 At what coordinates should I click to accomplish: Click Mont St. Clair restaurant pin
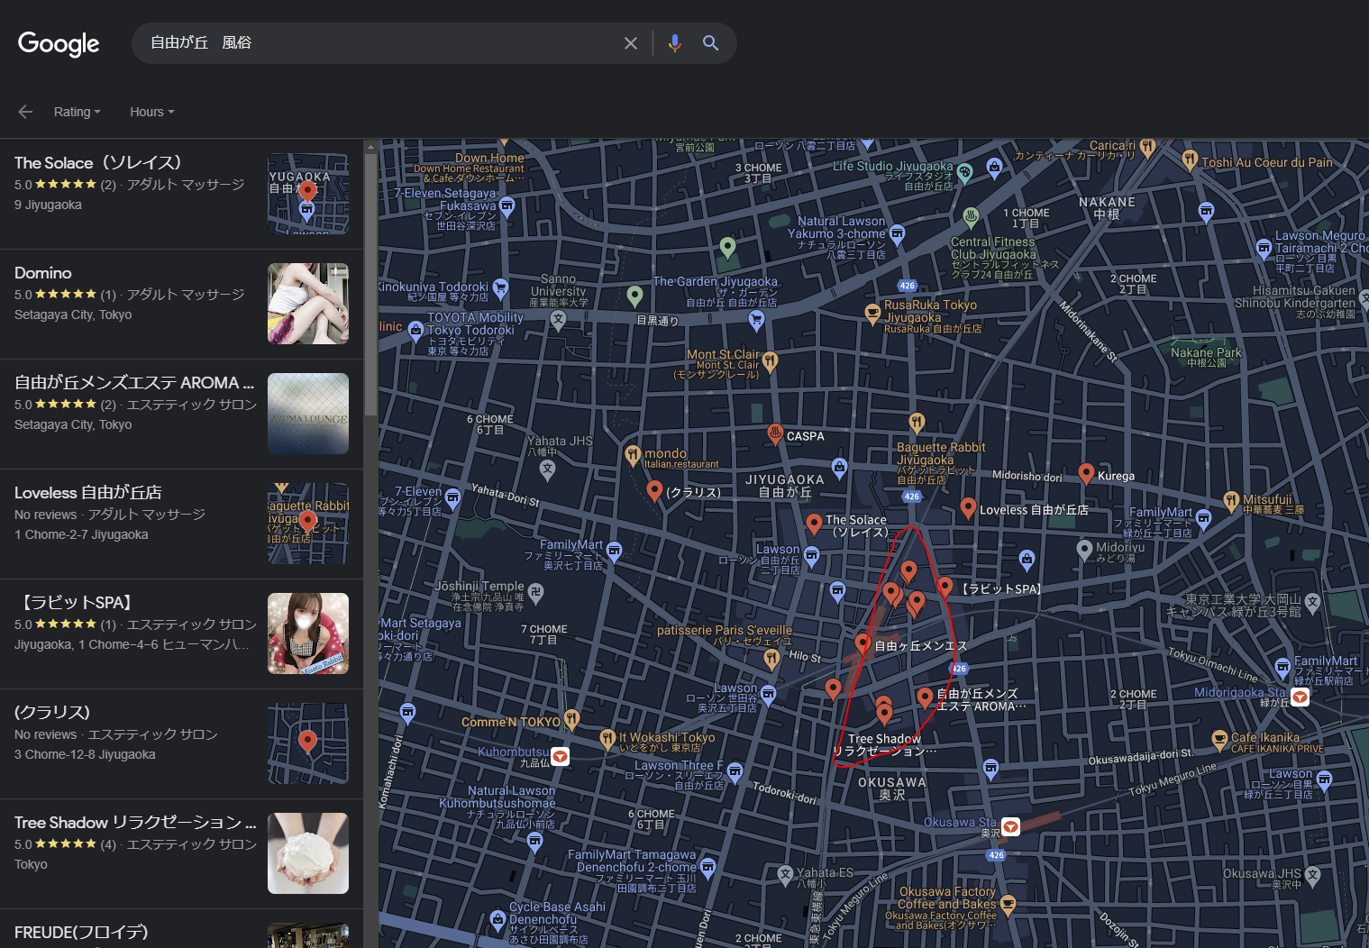point(770,362)
